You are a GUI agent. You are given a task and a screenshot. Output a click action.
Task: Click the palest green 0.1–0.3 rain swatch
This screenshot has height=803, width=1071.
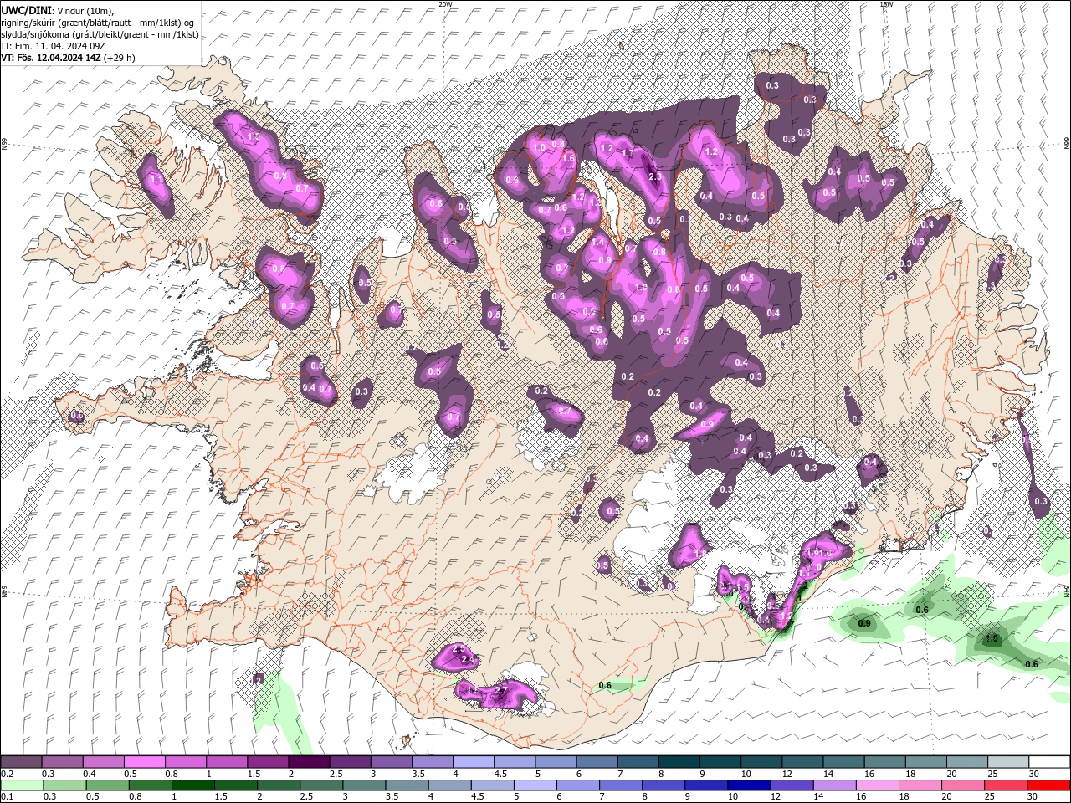point(22,785)
